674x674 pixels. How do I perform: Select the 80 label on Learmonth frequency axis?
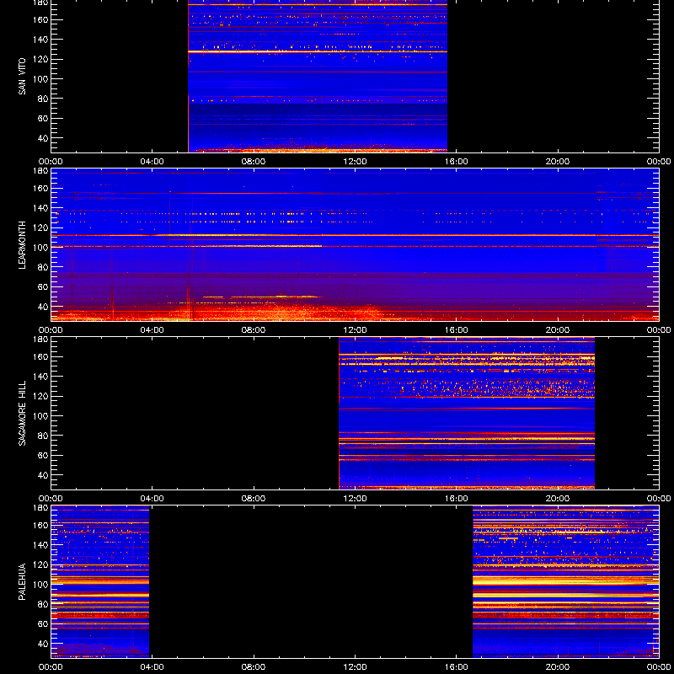[x=43, y=267]
